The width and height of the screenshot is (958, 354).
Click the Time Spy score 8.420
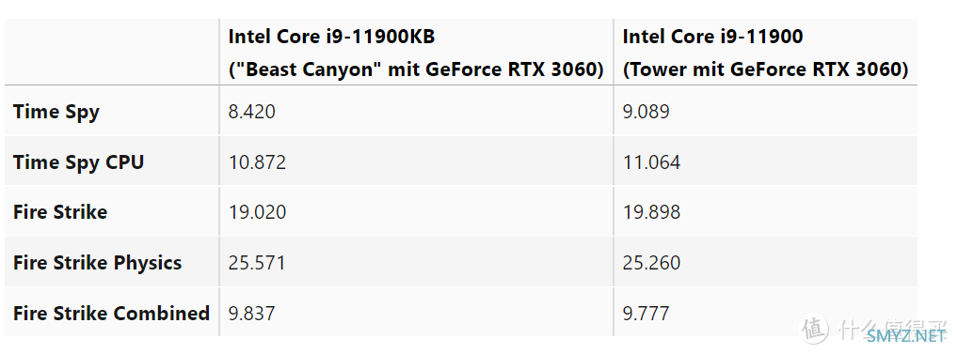pyautogui.click(x=251, y=112)
